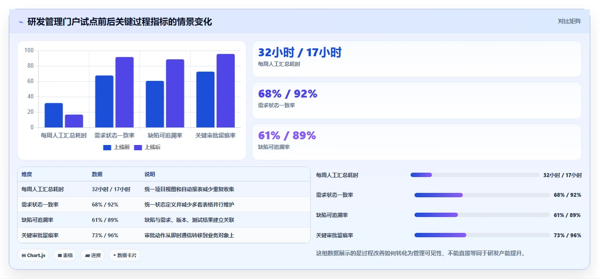Image resolution: width=599 pixels, height=279 pixels.
Task: Click the 上线前 bar for 缺陷可追溯率
Action: pyautogui.click(x=155, y=104)
